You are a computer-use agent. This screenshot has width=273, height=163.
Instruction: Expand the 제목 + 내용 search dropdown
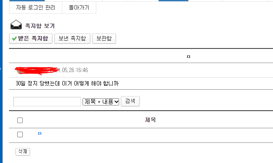101,102
